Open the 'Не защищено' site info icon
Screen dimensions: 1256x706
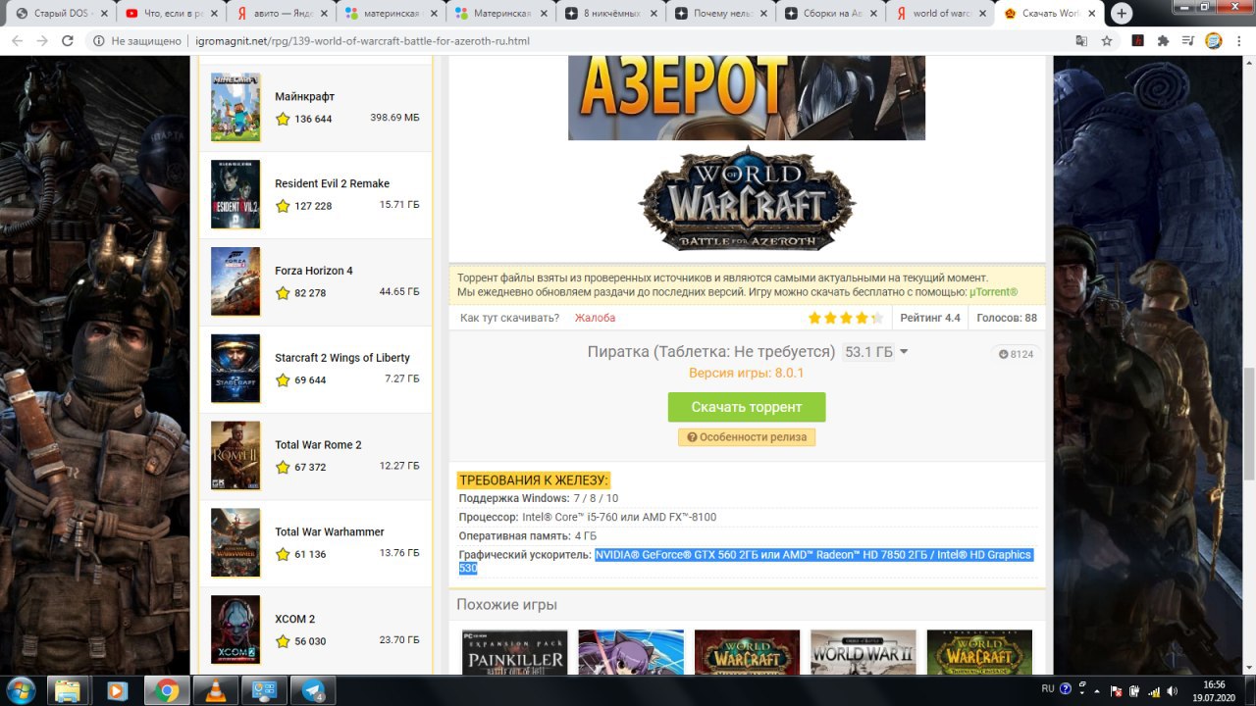coord(98,41)
